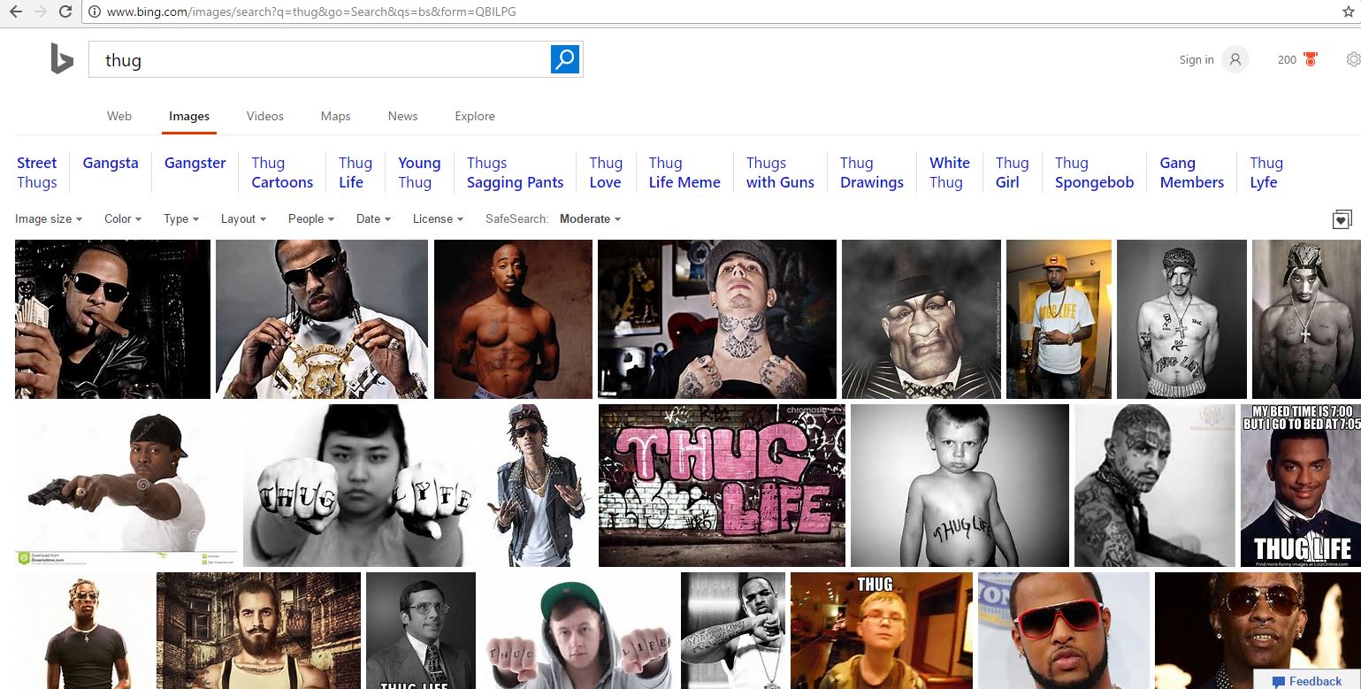Image resolution: width=1361 pixels, height=689 pixels.
Task: Click the browser back arrow
Action: click(x=16, y=11)
